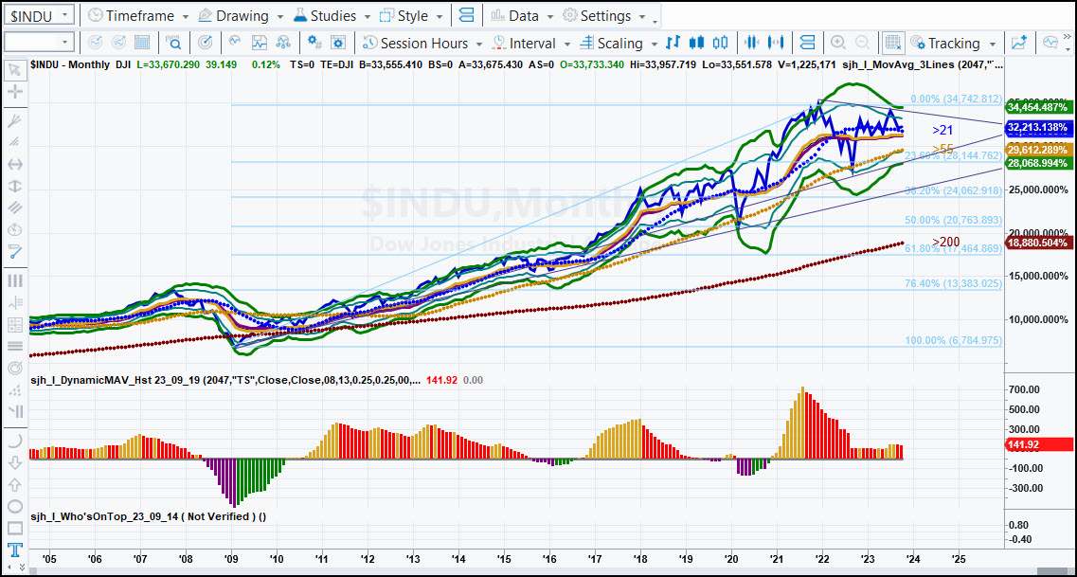Screen dimensions: 1077x577
Task: Click the gear with hash symbol icon
Action: 314,43
